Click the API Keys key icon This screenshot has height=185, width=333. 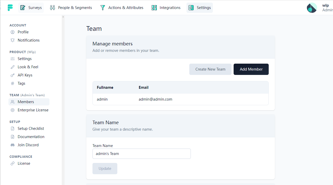(13, 75)
